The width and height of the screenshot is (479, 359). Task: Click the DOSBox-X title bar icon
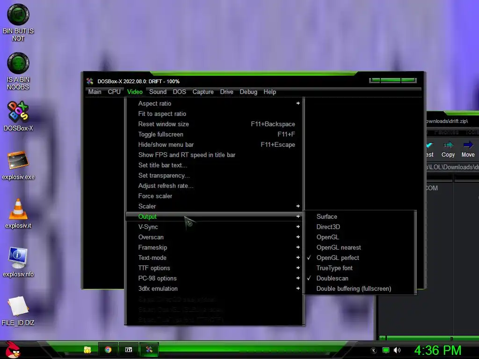click(x=90, y=81)
